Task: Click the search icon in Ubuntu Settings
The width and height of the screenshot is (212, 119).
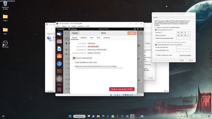Action: point(66,33)
